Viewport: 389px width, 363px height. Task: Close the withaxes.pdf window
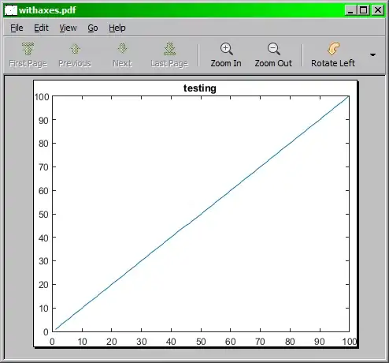point(378,10)
